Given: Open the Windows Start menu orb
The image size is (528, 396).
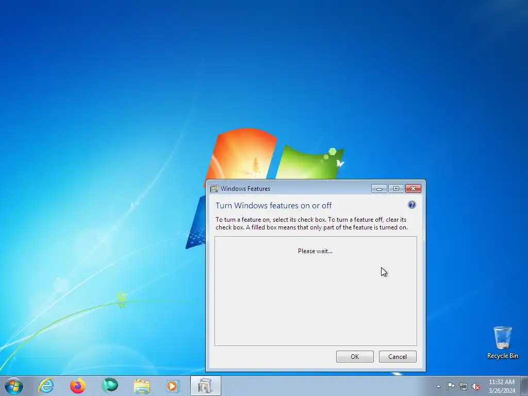Looking at the screenshot, I should pos(14,386).
